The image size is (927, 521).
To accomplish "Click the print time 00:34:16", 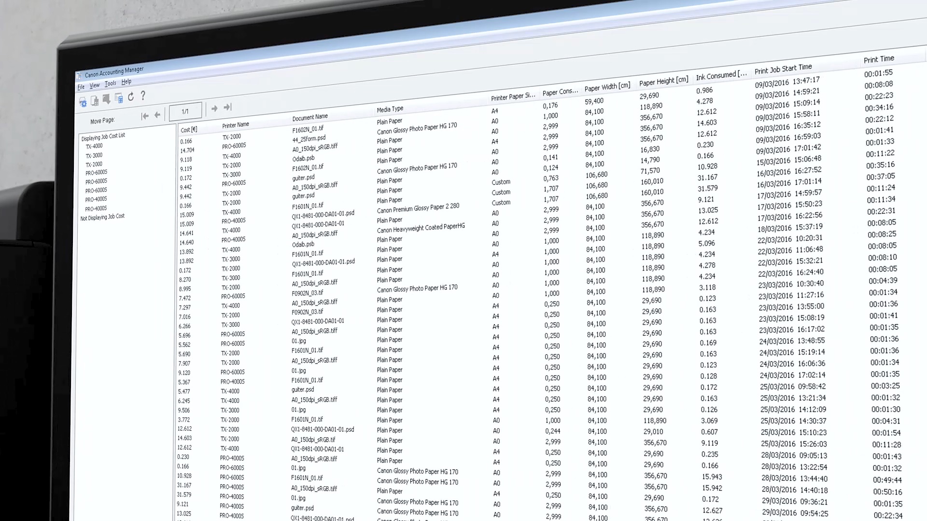I will [879, 108].
